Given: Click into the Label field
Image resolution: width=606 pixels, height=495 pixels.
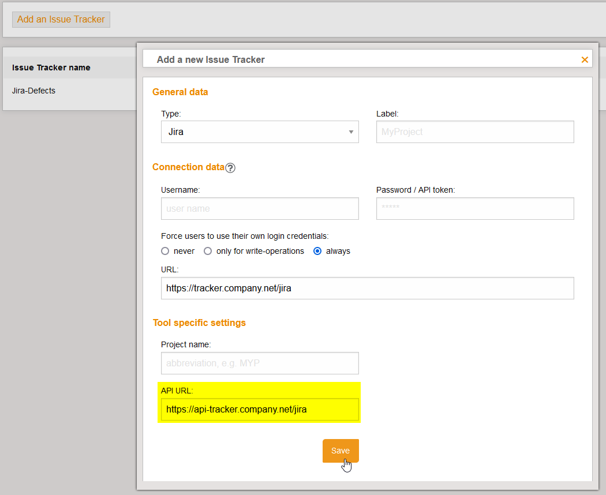Looking at the screenshot, I should tap(474, 132).
